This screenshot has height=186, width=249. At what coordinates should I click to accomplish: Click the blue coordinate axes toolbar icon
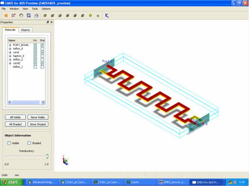(107, 15)
